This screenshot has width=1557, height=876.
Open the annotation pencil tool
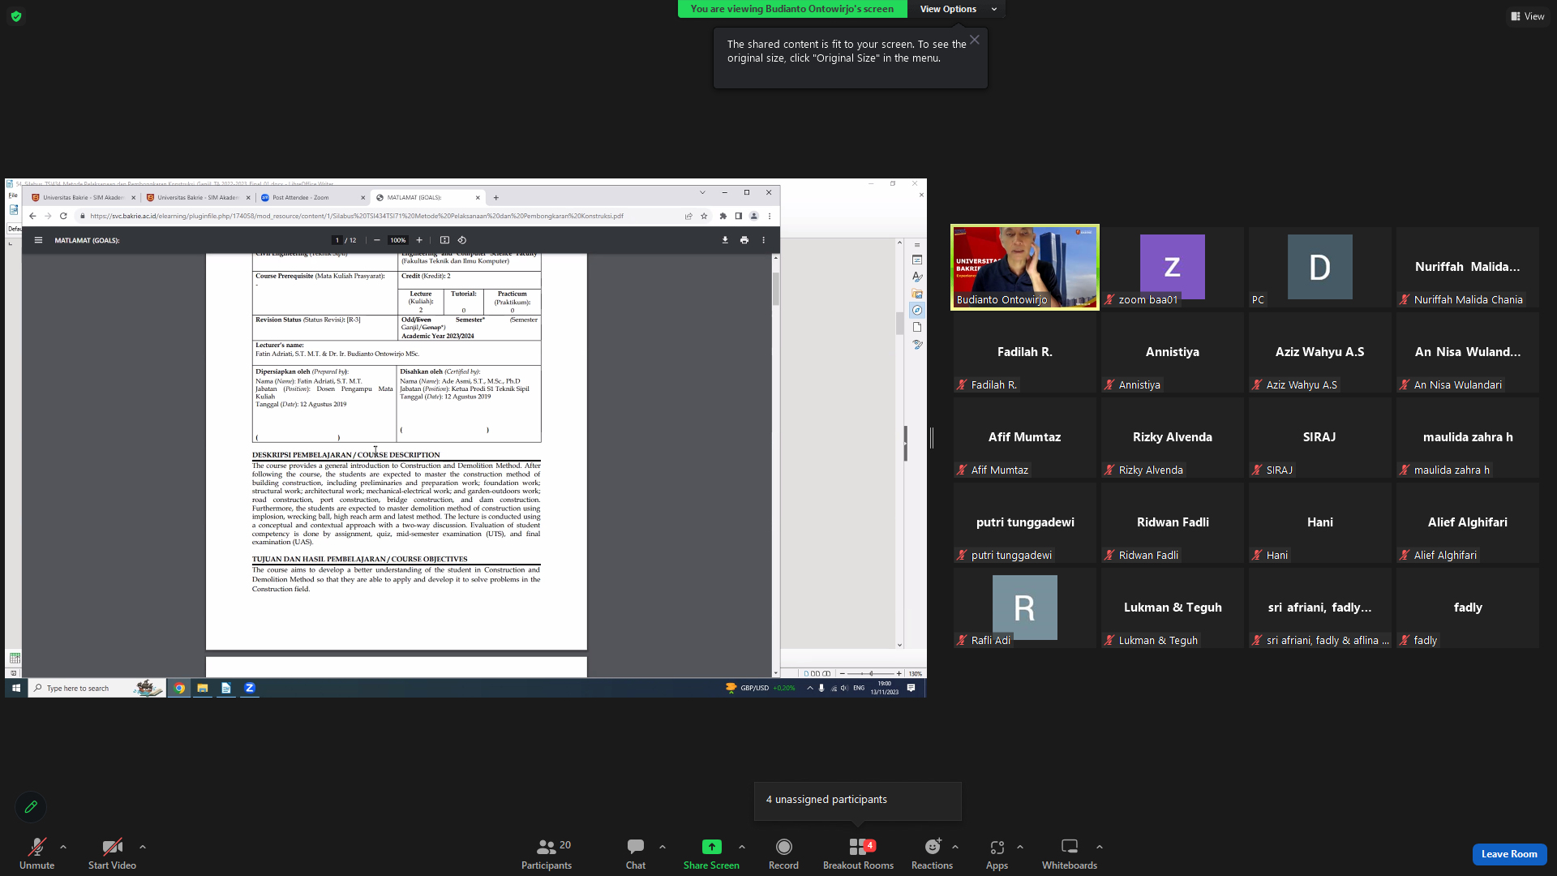31,807
